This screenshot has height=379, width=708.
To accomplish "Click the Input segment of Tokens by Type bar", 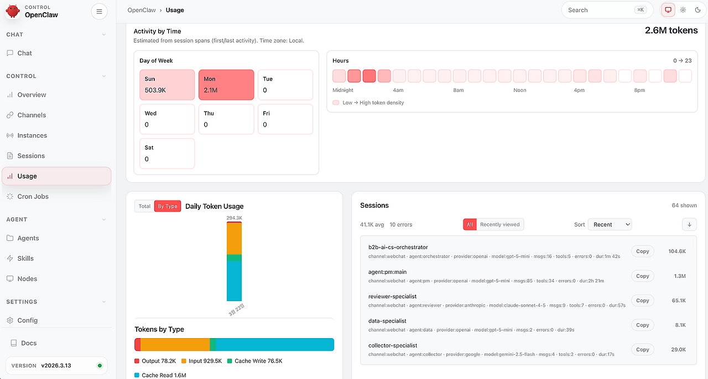I will [x=175, y=344].
